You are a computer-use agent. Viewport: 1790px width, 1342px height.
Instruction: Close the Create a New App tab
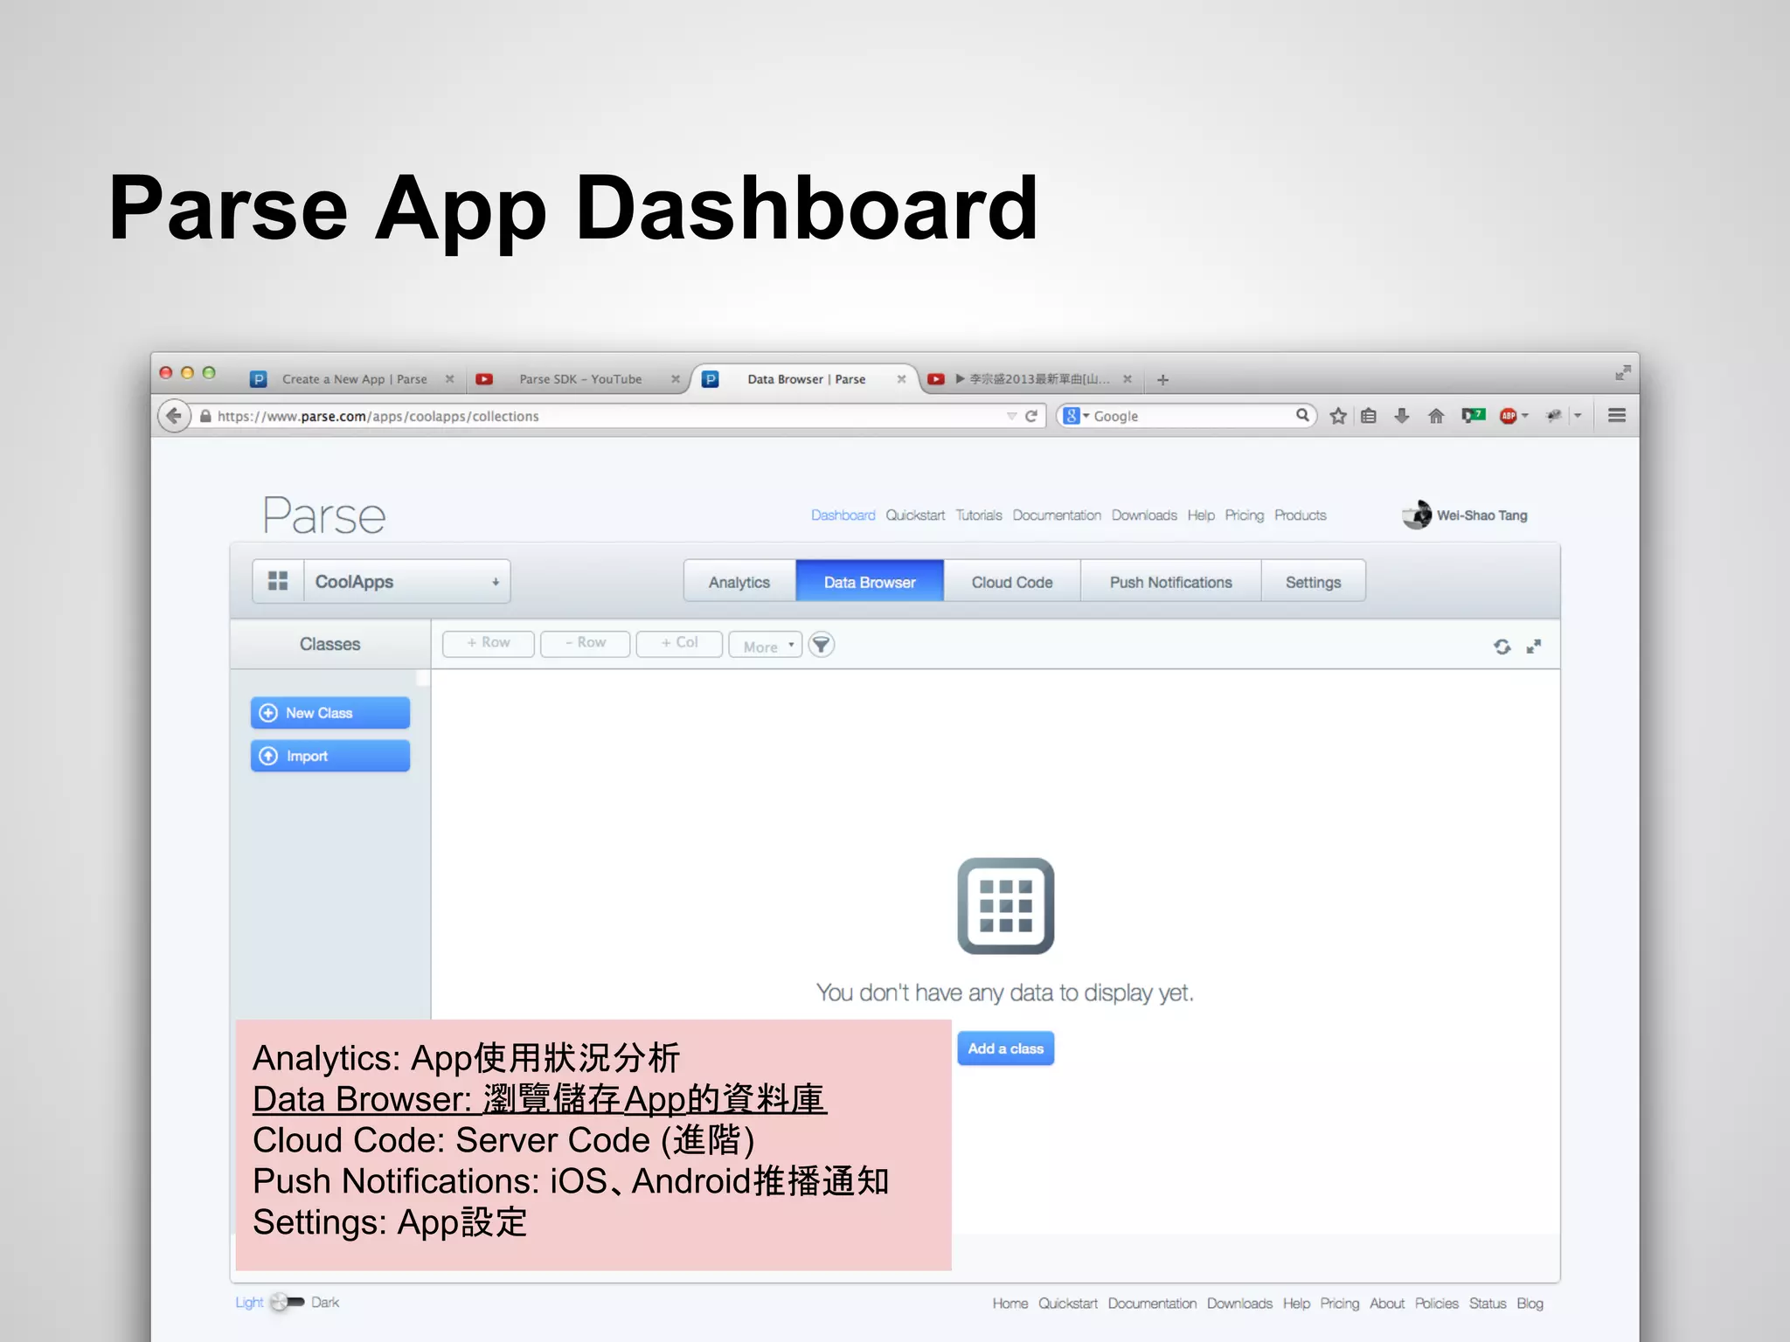(449, 379)
